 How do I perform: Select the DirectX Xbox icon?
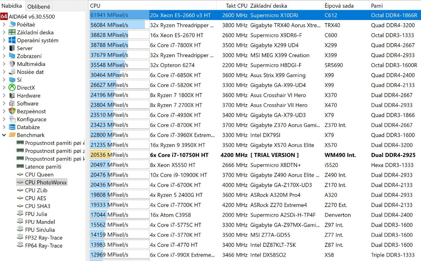click(12, 88)
